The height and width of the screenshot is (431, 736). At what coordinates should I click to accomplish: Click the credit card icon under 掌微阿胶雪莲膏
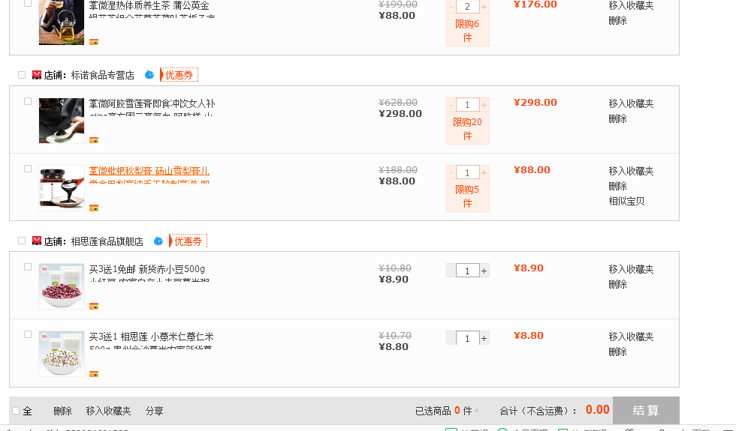(94, 140)
